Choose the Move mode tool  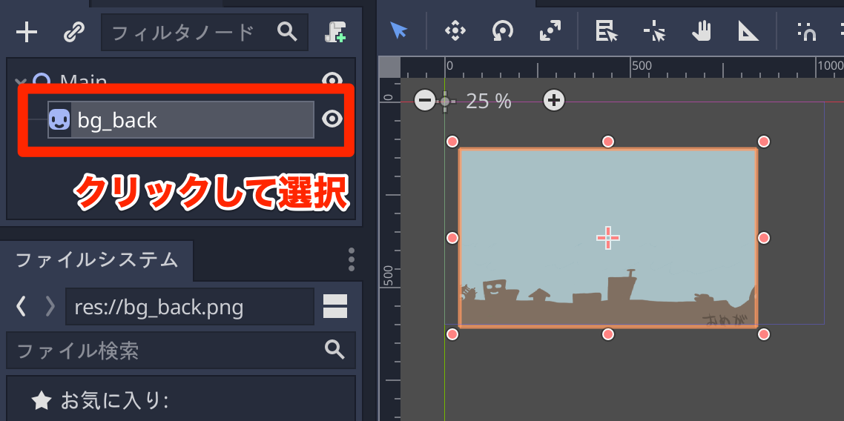pyautogui.click(x=455, y=31)
